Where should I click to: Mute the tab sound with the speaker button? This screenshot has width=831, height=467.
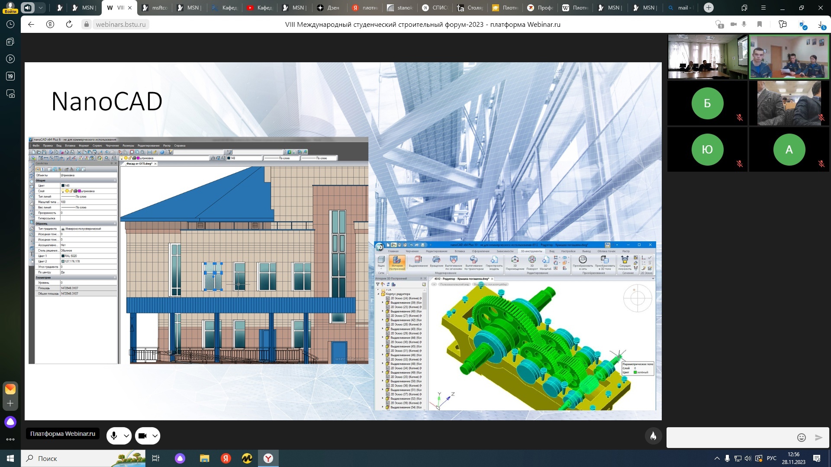click(x=28, y=8)
